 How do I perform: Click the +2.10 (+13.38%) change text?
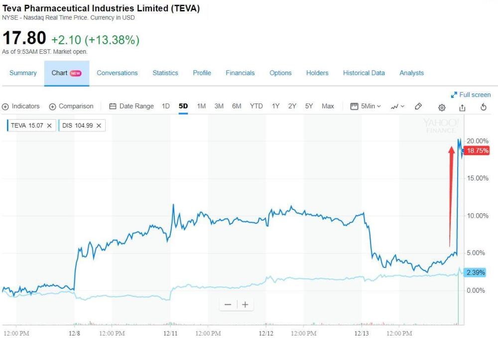coord(95,40)
